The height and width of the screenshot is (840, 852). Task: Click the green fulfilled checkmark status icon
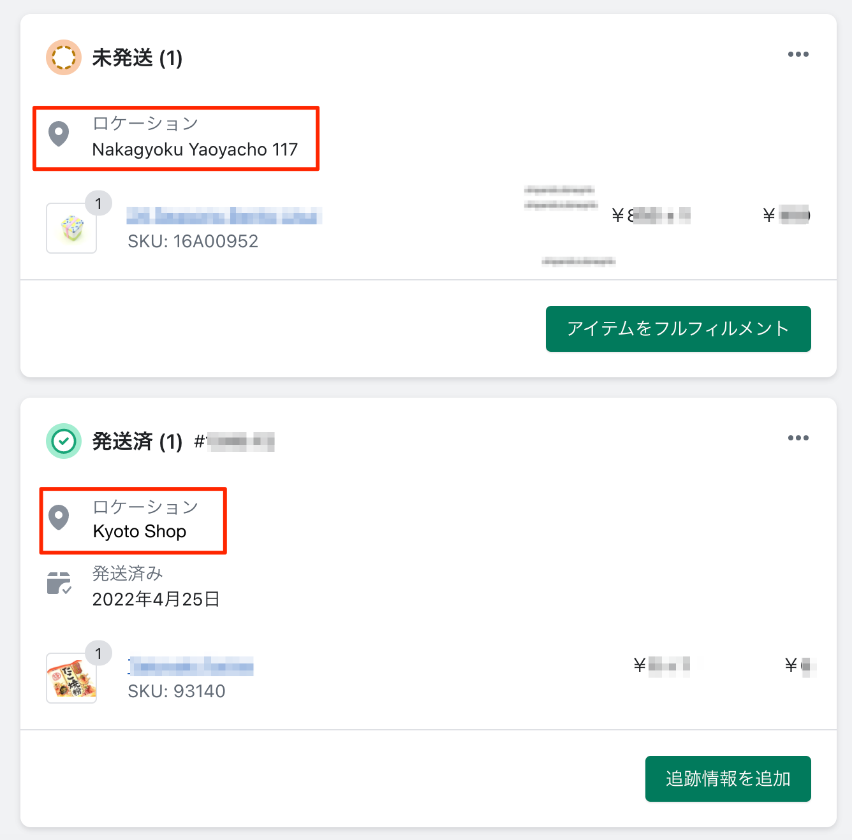point(64,441)
